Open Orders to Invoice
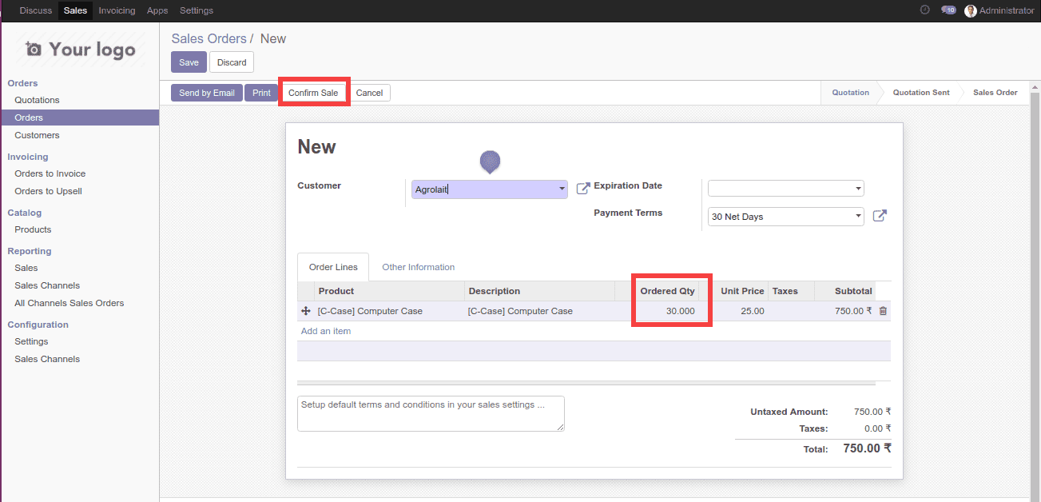The image size is (1041, 502). click(50, 173)
